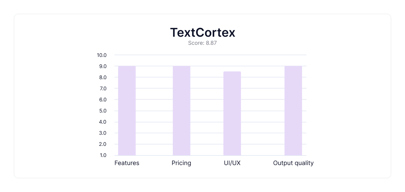Click the UI/UX bar in the chart
This screenshot has width=405, height=192.
(x=232, y=113)
